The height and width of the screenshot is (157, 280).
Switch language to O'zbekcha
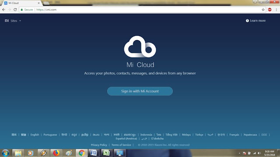(x=157, y=139)
